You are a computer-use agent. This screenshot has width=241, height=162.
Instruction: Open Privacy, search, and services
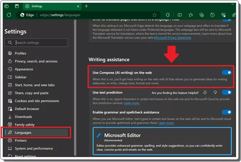click(36, 61)
